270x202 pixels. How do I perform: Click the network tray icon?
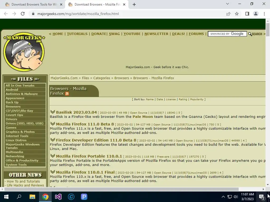pos(230,197)
